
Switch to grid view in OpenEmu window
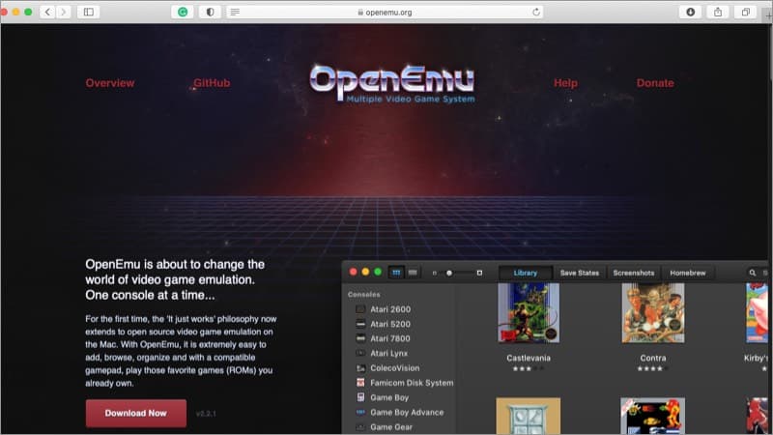pyautogui.click(x=396, y=273)
